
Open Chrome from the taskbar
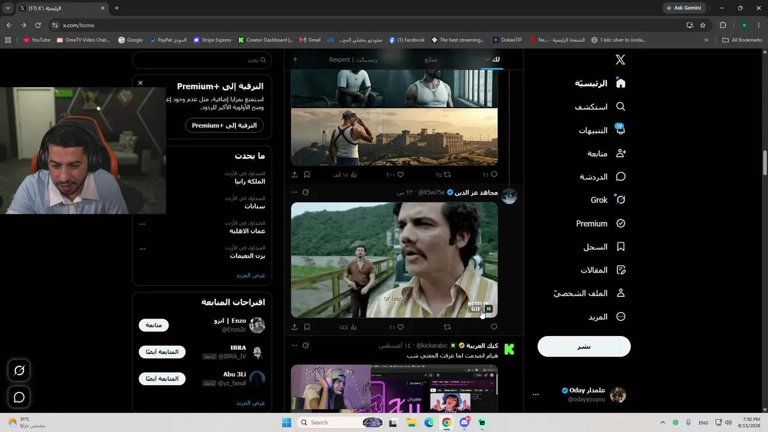[446, 422]
